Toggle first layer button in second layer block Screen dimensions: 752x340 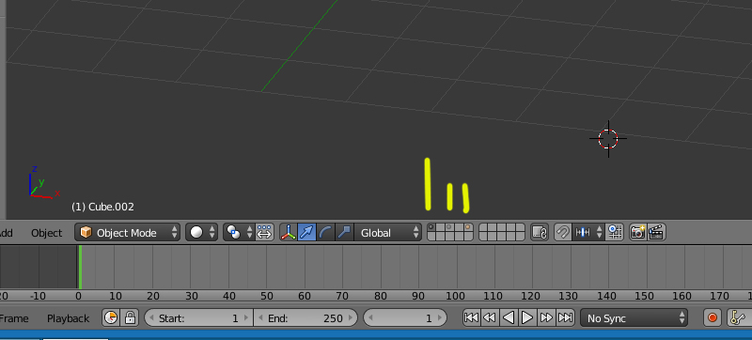coord(483,228)
